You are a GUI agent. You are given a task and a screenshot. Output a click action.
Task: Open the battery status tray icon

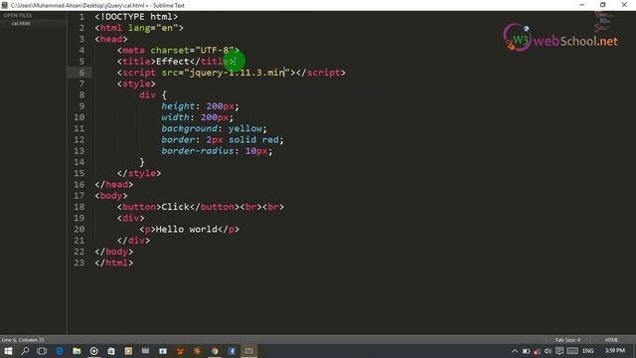(x=526, y=351)
